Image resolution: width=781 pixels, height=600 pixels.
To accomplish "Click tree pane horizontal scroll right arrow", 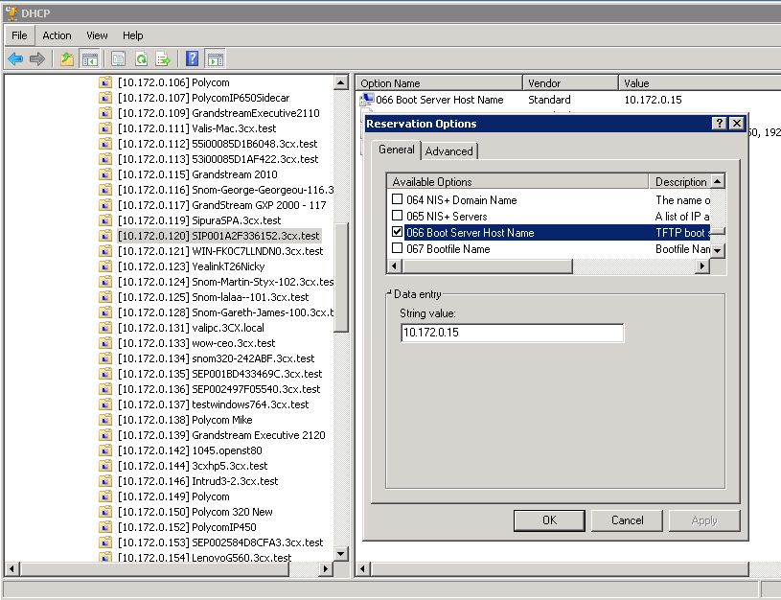I will coord(326,568).
